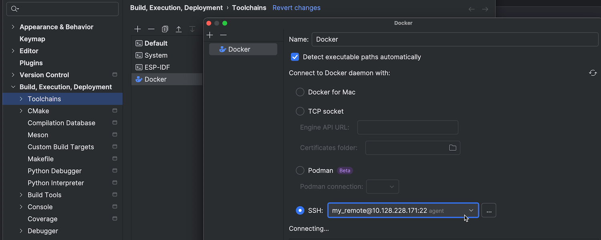The height and width of the screenshot is (240, 601).
Task: Click the Revert changes link
Action: 296,8
